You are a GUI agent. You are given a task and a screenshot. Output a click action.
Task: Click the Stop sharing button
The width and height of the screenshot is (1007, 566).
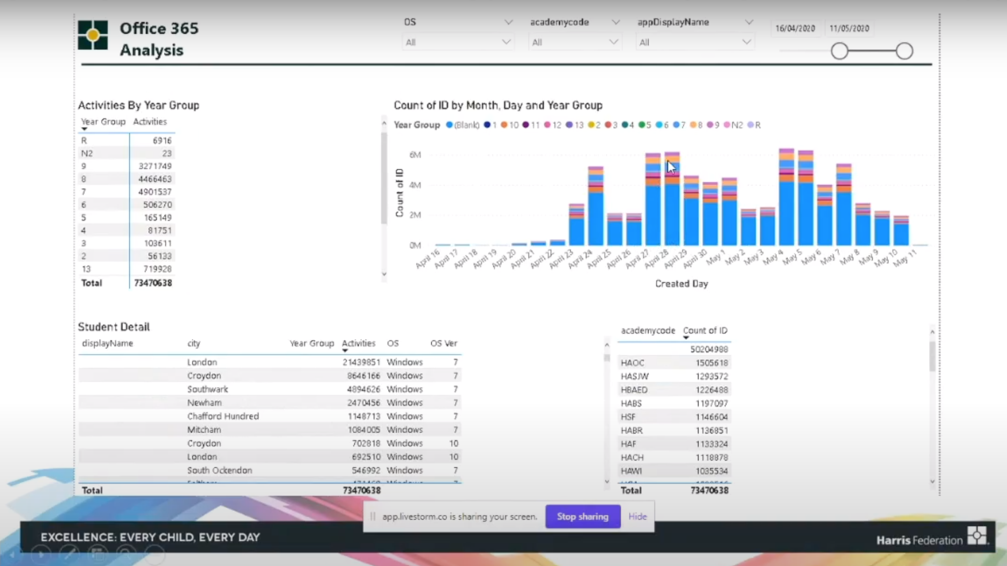(583, 517)
